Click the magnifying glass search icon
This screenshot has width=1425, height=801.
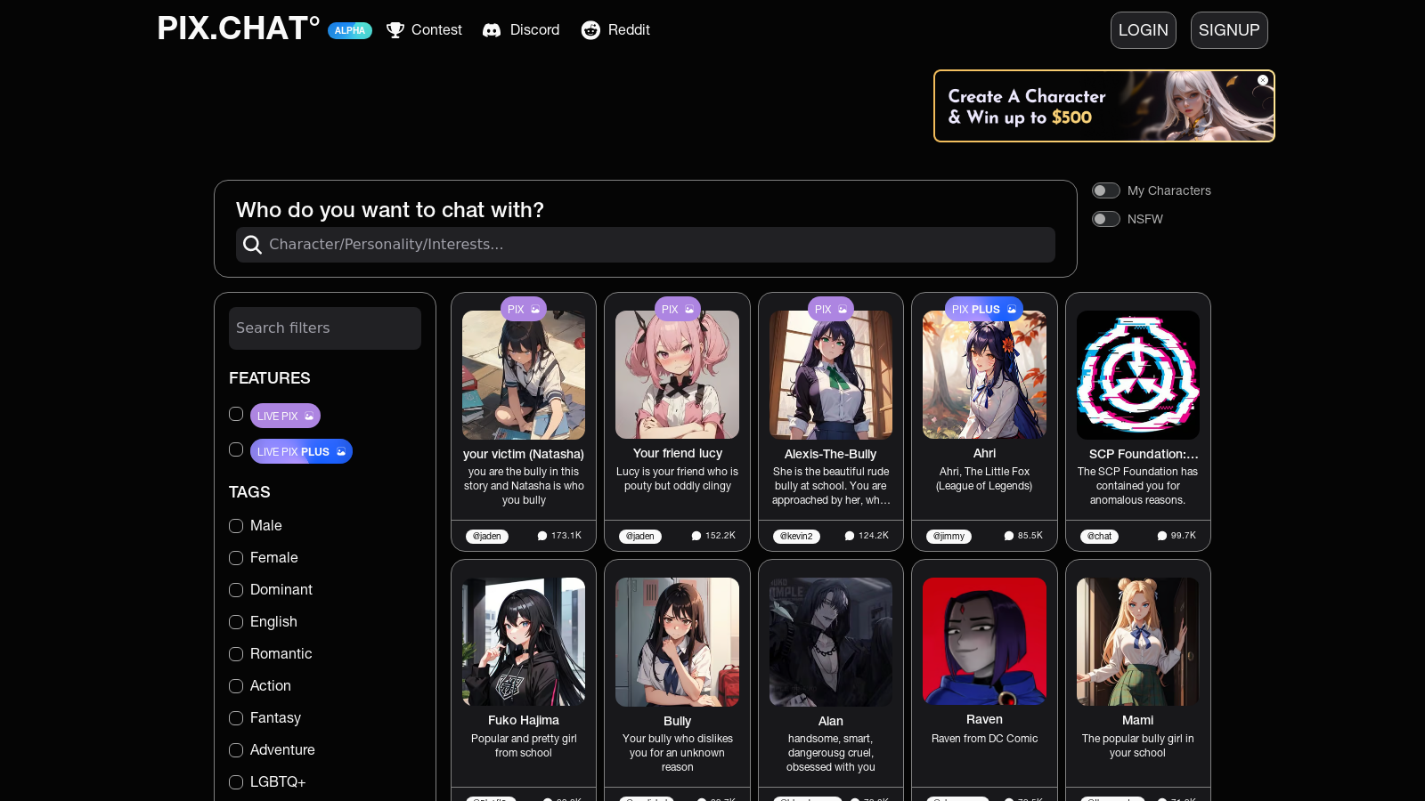click(x=252, y=244)
